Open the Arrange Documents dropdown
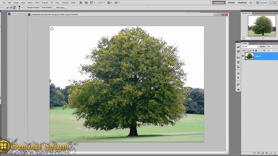 (109, 3)
